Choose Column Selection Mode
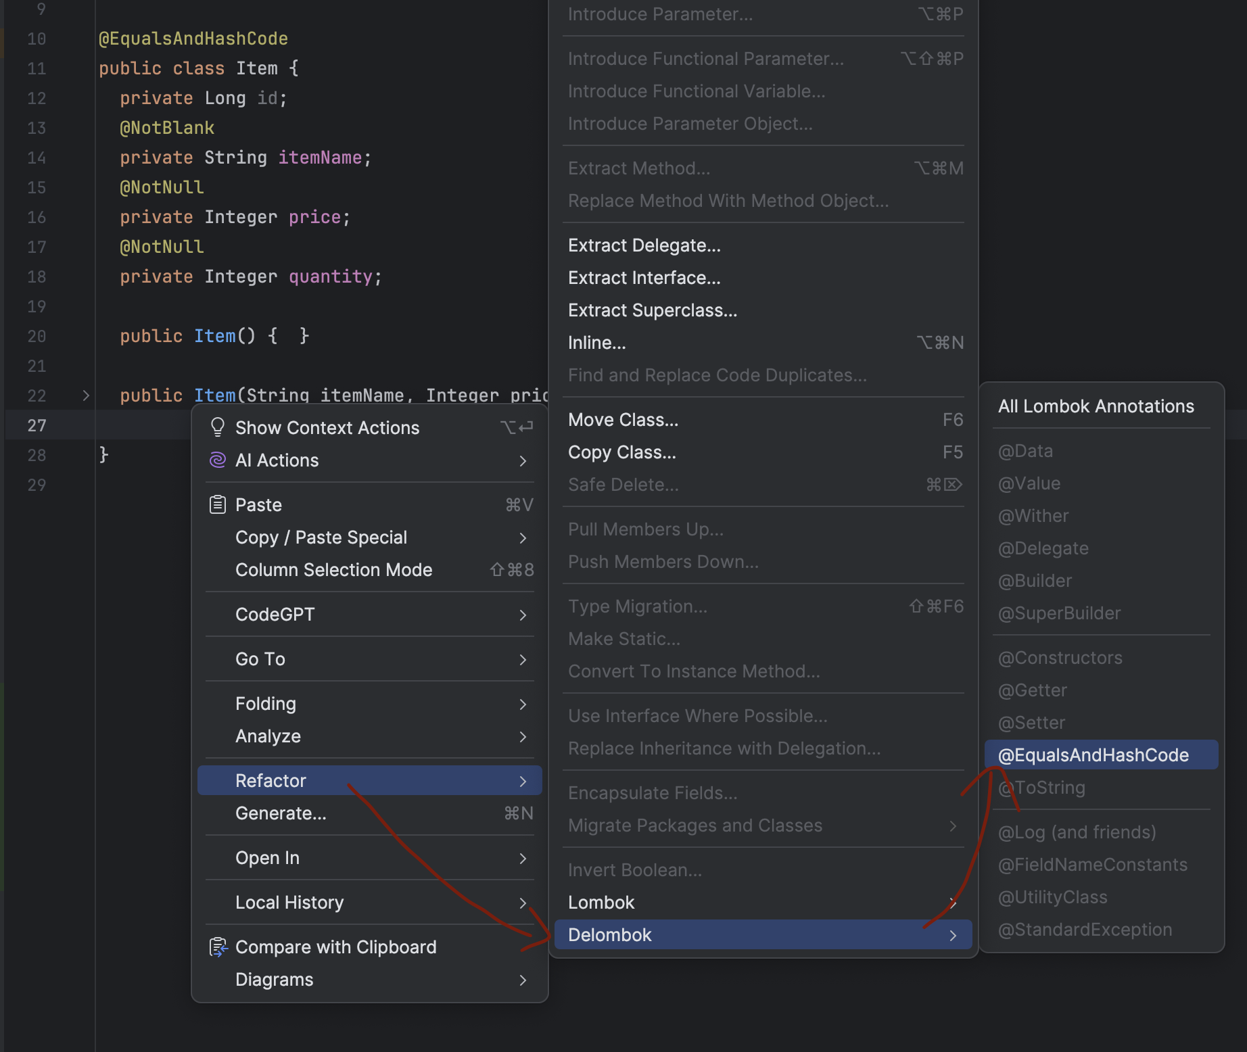 369,570
